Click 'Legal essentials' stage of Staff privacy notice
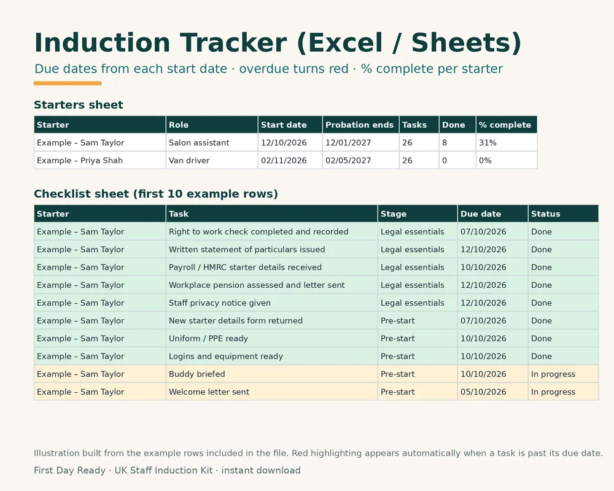This screenshot has width=614, height=491. tap(418, 303)
